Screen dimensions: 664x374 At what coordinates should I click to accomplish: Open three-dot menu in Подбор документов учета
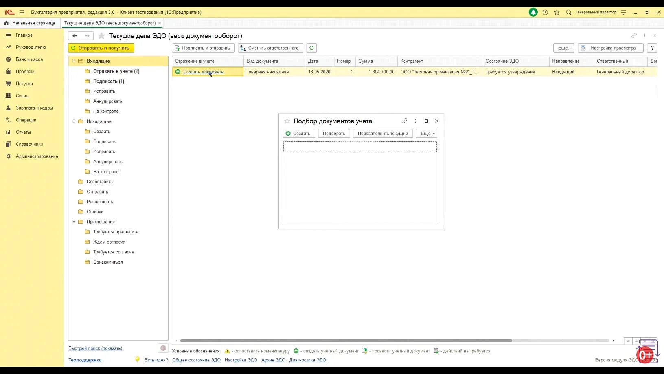click(415, 121)
